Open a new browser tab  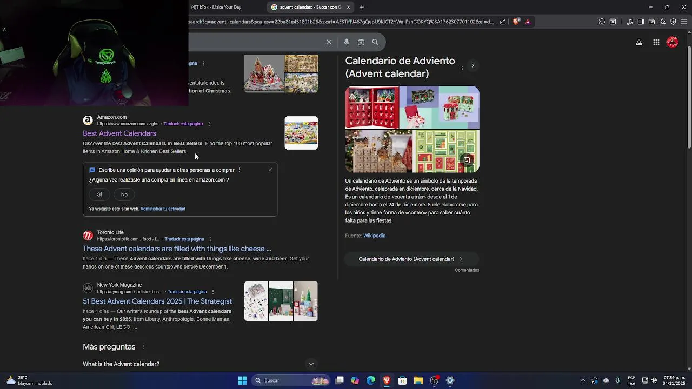coord(362,7)
